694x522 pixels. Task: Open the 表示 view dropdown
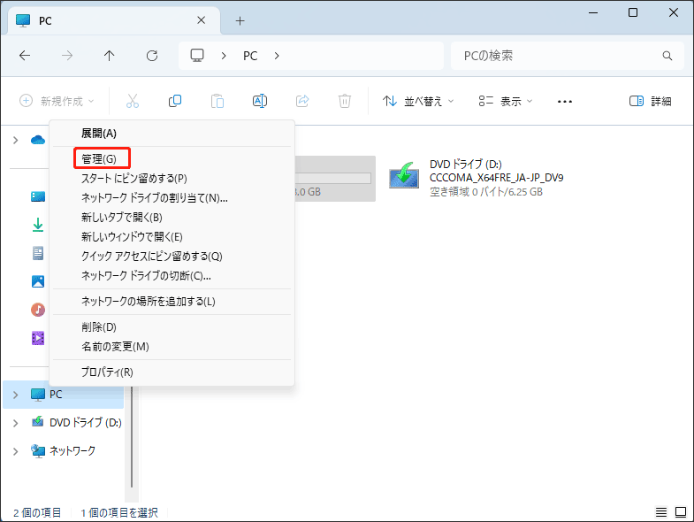pyautogui.click(x=506, y=102)
